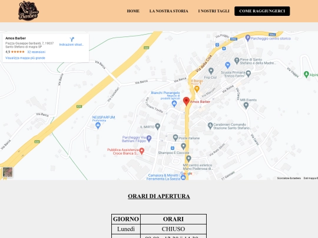The image size is (318, 238).
Task: Select the IL MIRTO map marker
Action: (x=158, y=126)
